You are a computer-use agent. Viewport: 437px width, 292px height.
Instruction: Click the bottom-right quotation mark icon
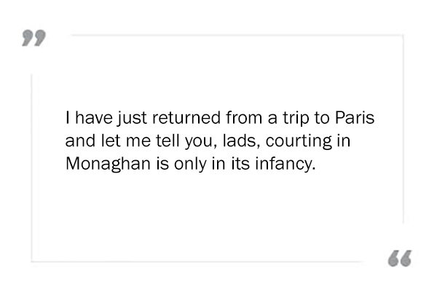click(x=400, y=258)
